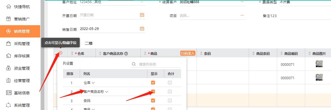This screenshot has height=110, width=331.
Task: Sort by the 商品图片 column arrows
Action: [309, 54]
